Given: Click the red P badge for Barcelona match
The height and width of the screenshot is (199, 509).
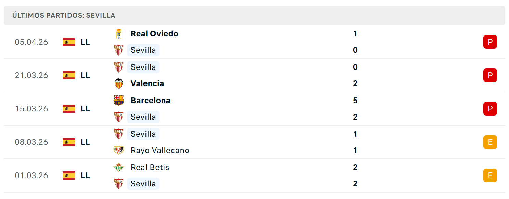Looking at the screenshot, I should pyautogui.click(x=490, y=109).
